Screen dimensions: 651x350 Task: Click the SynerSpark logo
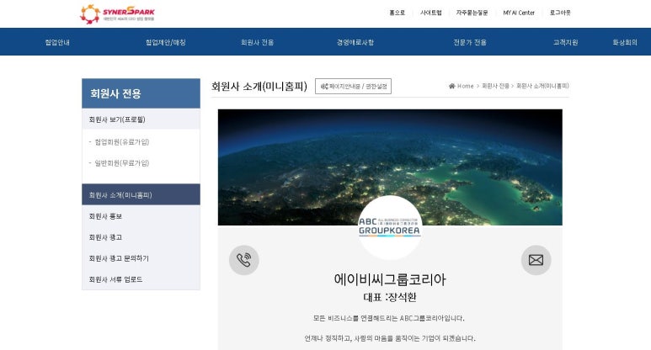point(117,13)
